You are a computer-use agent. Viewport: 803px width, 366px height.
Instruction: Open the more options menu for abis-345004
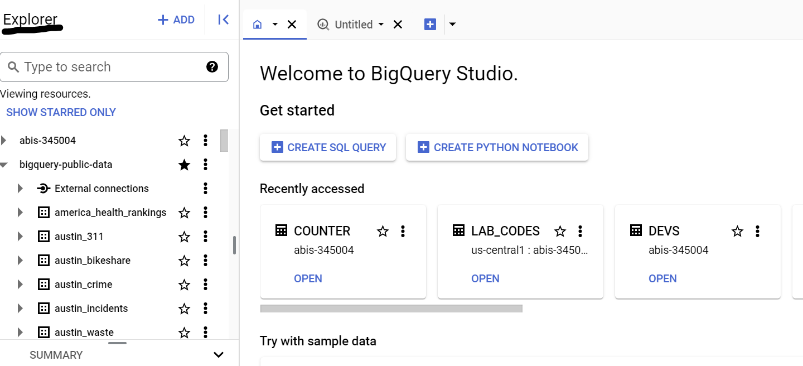coord(205,141)
